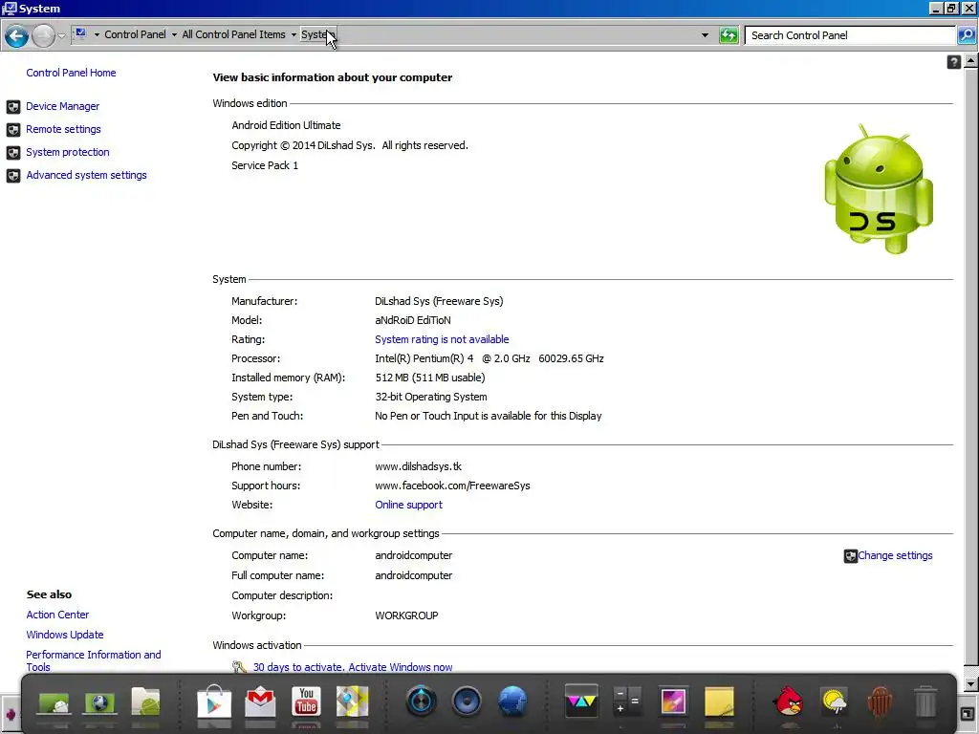Open the yellow sticky note in dock
Viewport: 979px width, 734px height.
coord(719,702)
